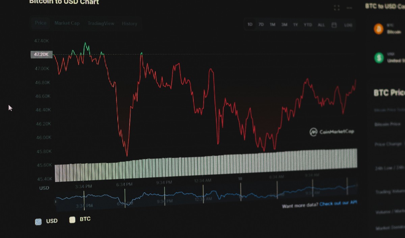405x238 pixels.
Task: Select the Price tab
Action: tap(41, 23)
